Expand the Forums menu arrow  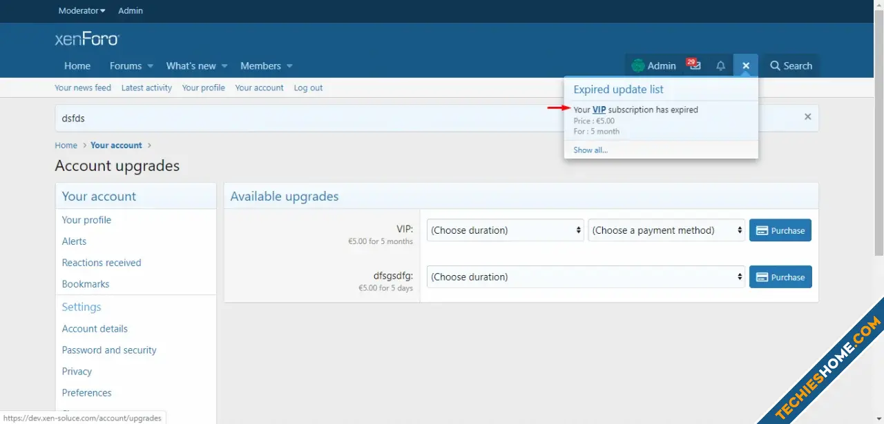click(x=150, y=66)
